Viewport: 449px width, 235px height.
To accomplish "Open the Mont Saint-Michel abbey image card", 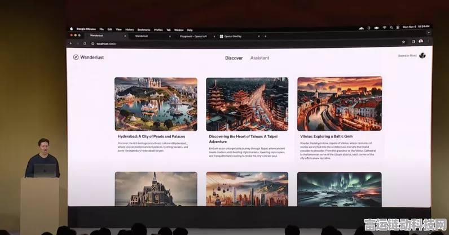I will [x=156, y=189].
